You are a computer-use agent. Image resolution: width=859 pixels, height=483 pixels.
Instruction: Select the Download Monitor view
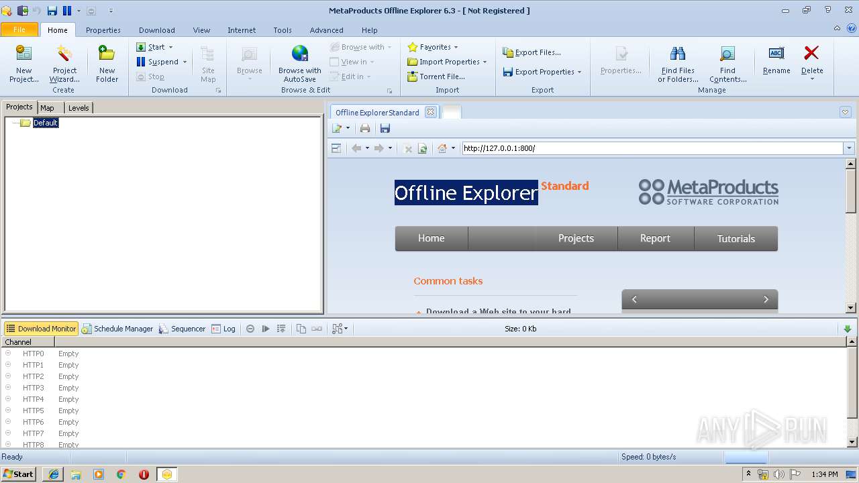coord(41,329)
